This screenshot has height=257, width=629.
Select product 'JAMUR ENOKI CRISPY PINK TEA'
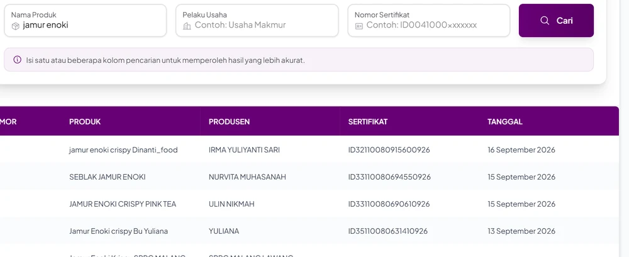coord(123,204)
